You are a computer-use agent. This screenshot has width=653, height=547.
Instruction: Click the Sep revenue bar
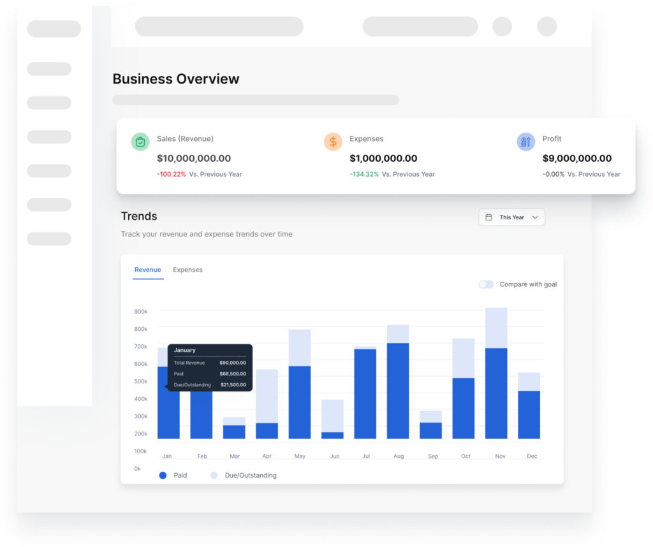[430, 425]
